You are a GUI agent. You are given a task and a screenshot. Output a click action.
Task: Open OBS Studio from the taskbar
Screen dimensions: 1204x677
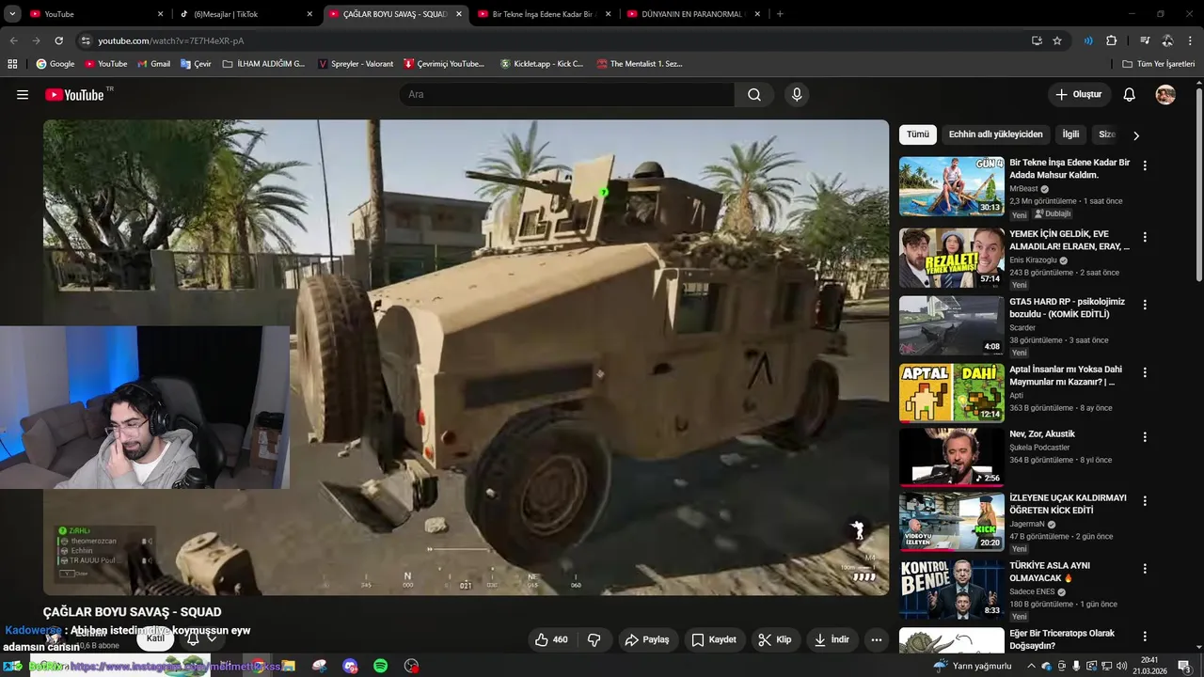click(411, 666)
